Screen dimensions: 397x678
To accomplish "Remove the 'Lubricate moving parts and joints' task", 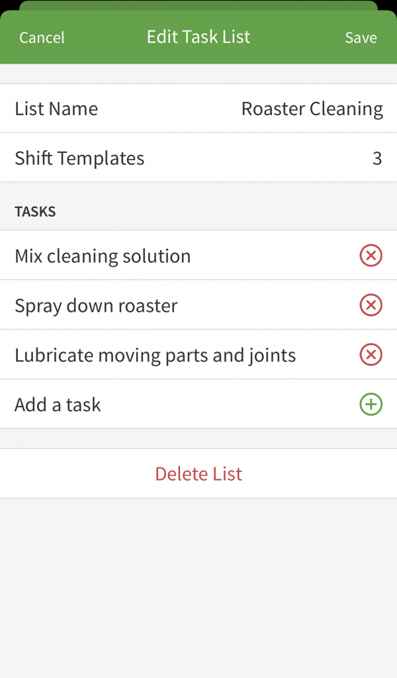I will pos(371,355).
